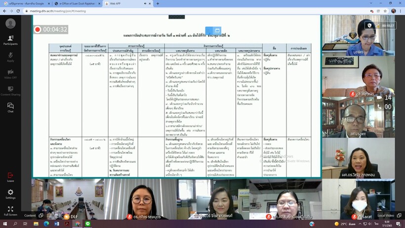
Task: Open weather widget showing 29°C
Action: pos(345,224)
